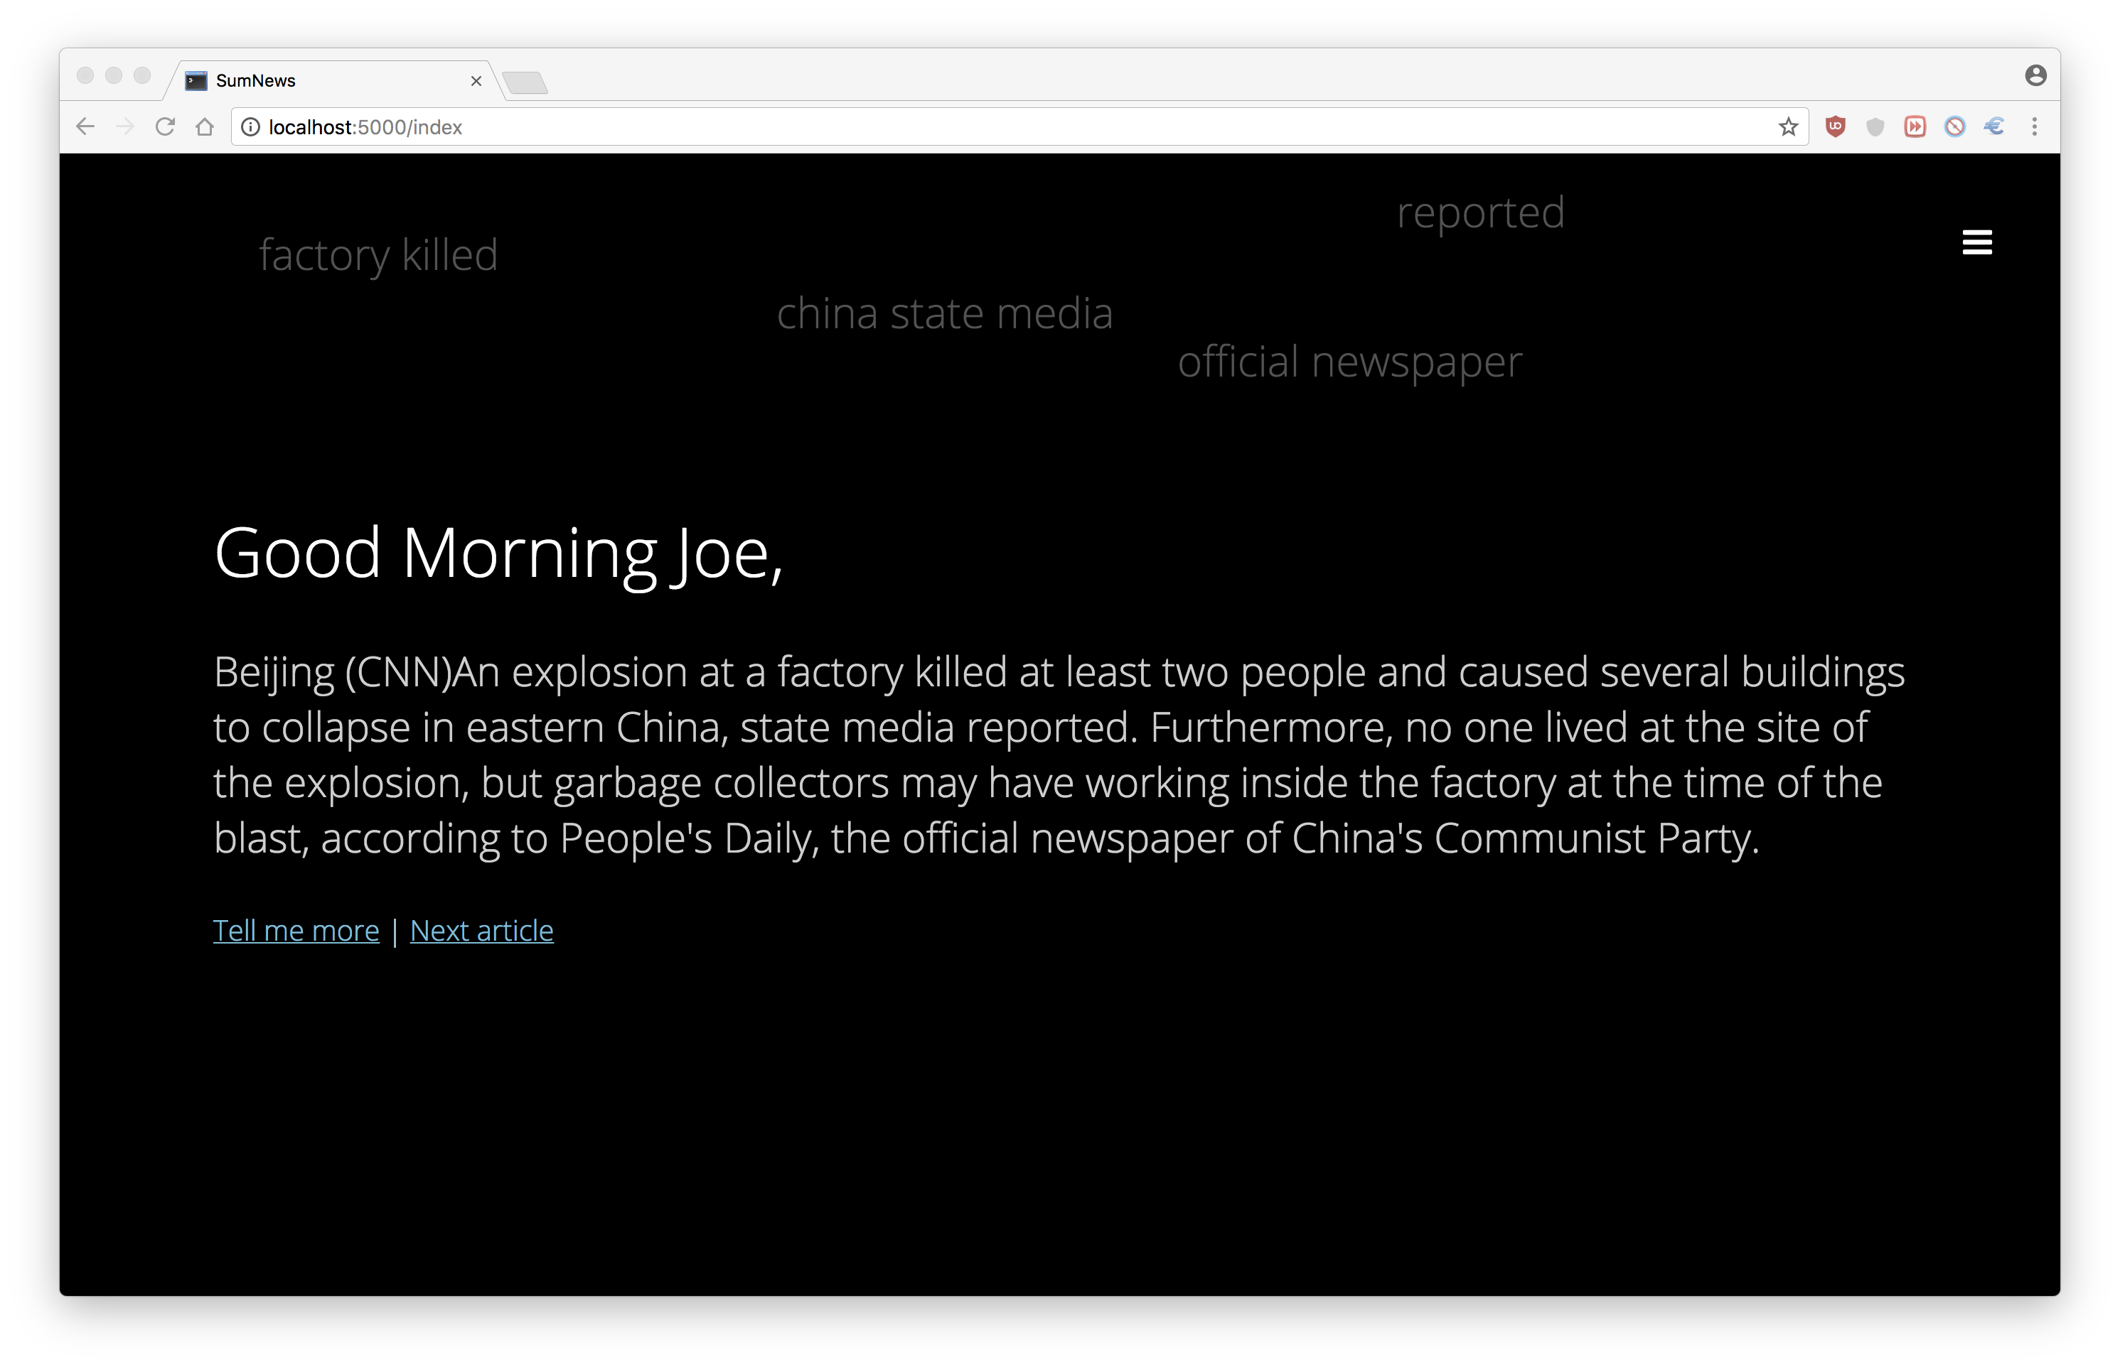
Task: Click the localhost:5000/index address bar
Action: point(977,127)
